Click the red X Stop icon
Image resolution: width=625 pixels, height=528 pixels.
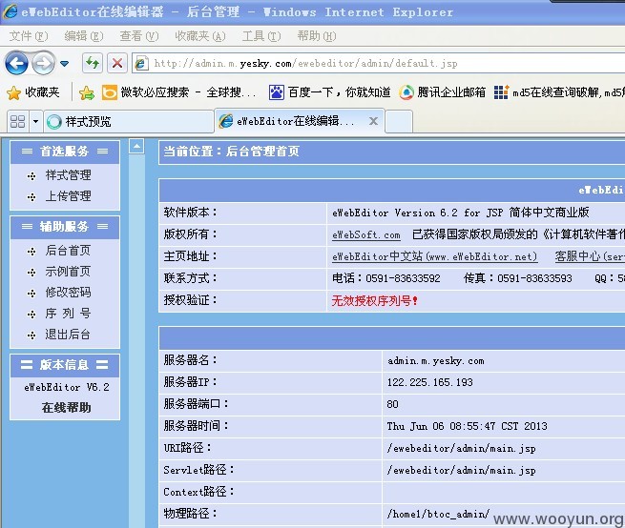point(117,63)
